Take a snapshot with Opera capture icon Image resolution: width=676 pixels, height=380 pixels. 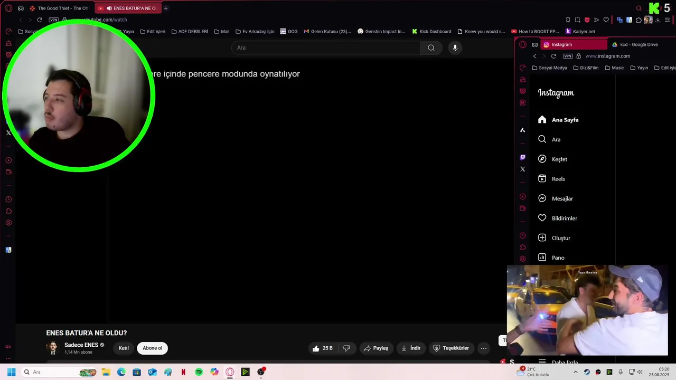[x=577, y=20]
